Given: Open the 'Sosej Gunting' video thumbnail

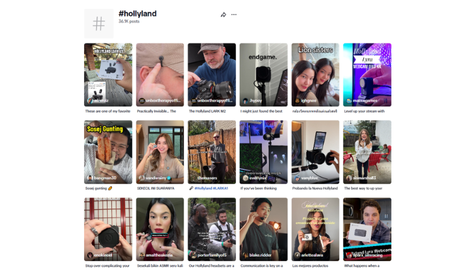Looking at the screenshot, I should point(108,152).
